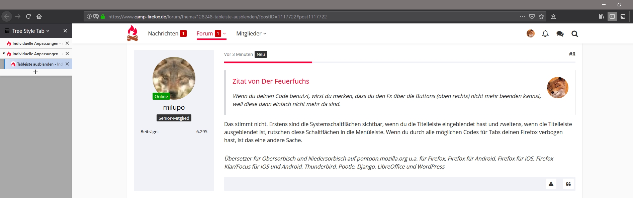Show site information in the address bar

89,16
